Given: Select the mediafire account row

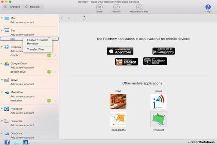Looking at the screenshot, I should (x=30, y=101).
